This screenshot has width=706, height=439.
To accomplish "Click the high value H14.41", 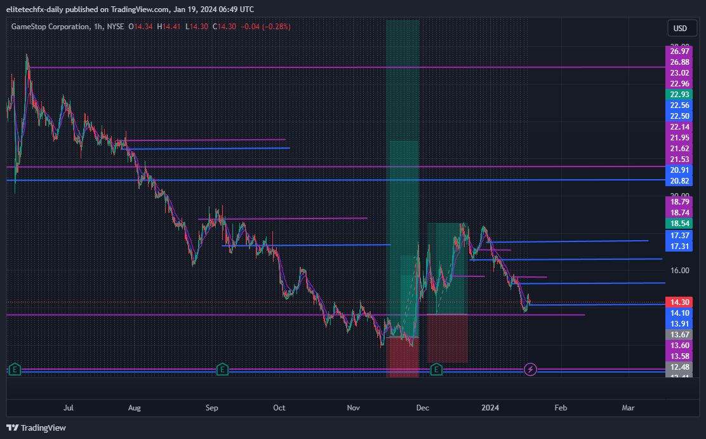I will tap(169, 27).
